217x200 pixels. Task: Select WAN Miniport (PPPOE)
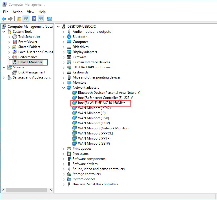click(x=96, y=133)
